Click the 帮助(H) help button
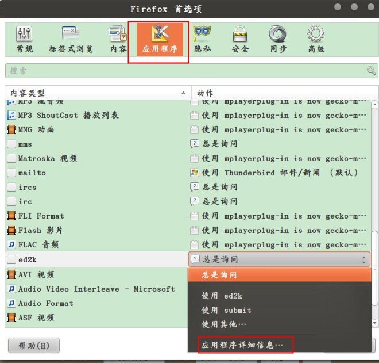379x363 pixels. (34, 346)
